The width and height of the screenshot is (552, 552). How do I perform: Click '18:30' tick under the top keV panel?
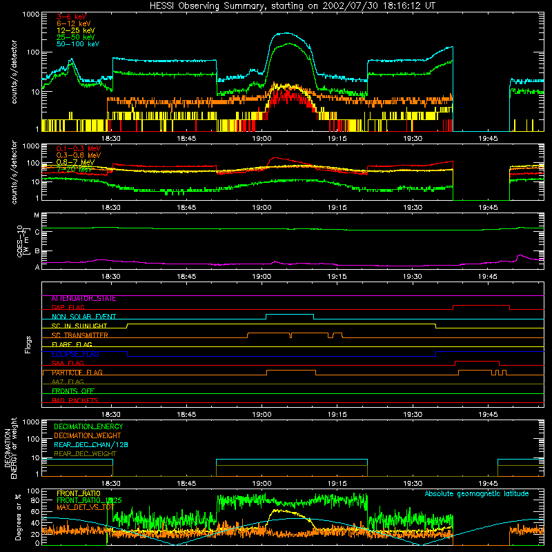(x=111, y=139)
